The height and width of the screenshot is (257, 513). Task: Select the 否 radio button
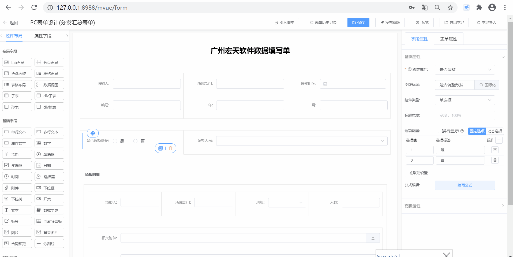click(x=136, y=141)
